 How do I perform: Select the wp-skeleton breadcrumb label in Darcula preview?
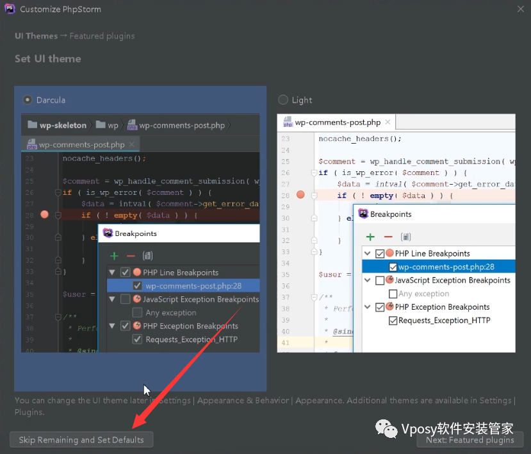click(63, 126)
